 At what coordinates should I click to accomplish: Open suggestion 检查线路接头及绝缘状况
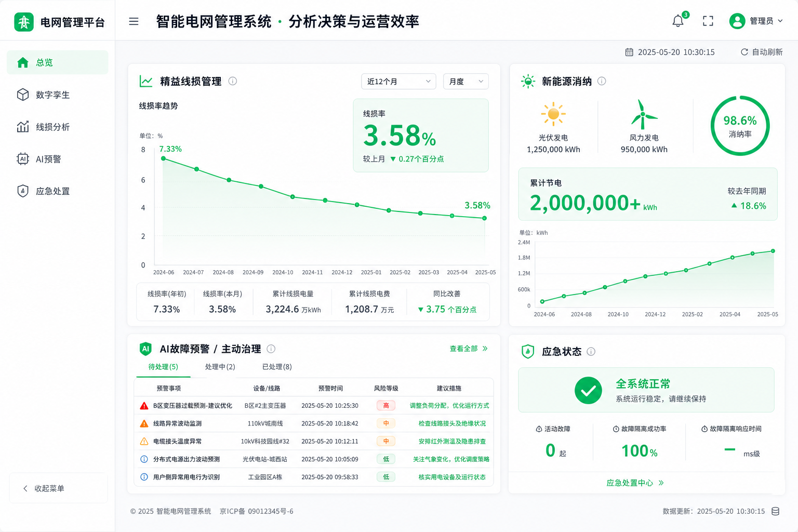452,423
